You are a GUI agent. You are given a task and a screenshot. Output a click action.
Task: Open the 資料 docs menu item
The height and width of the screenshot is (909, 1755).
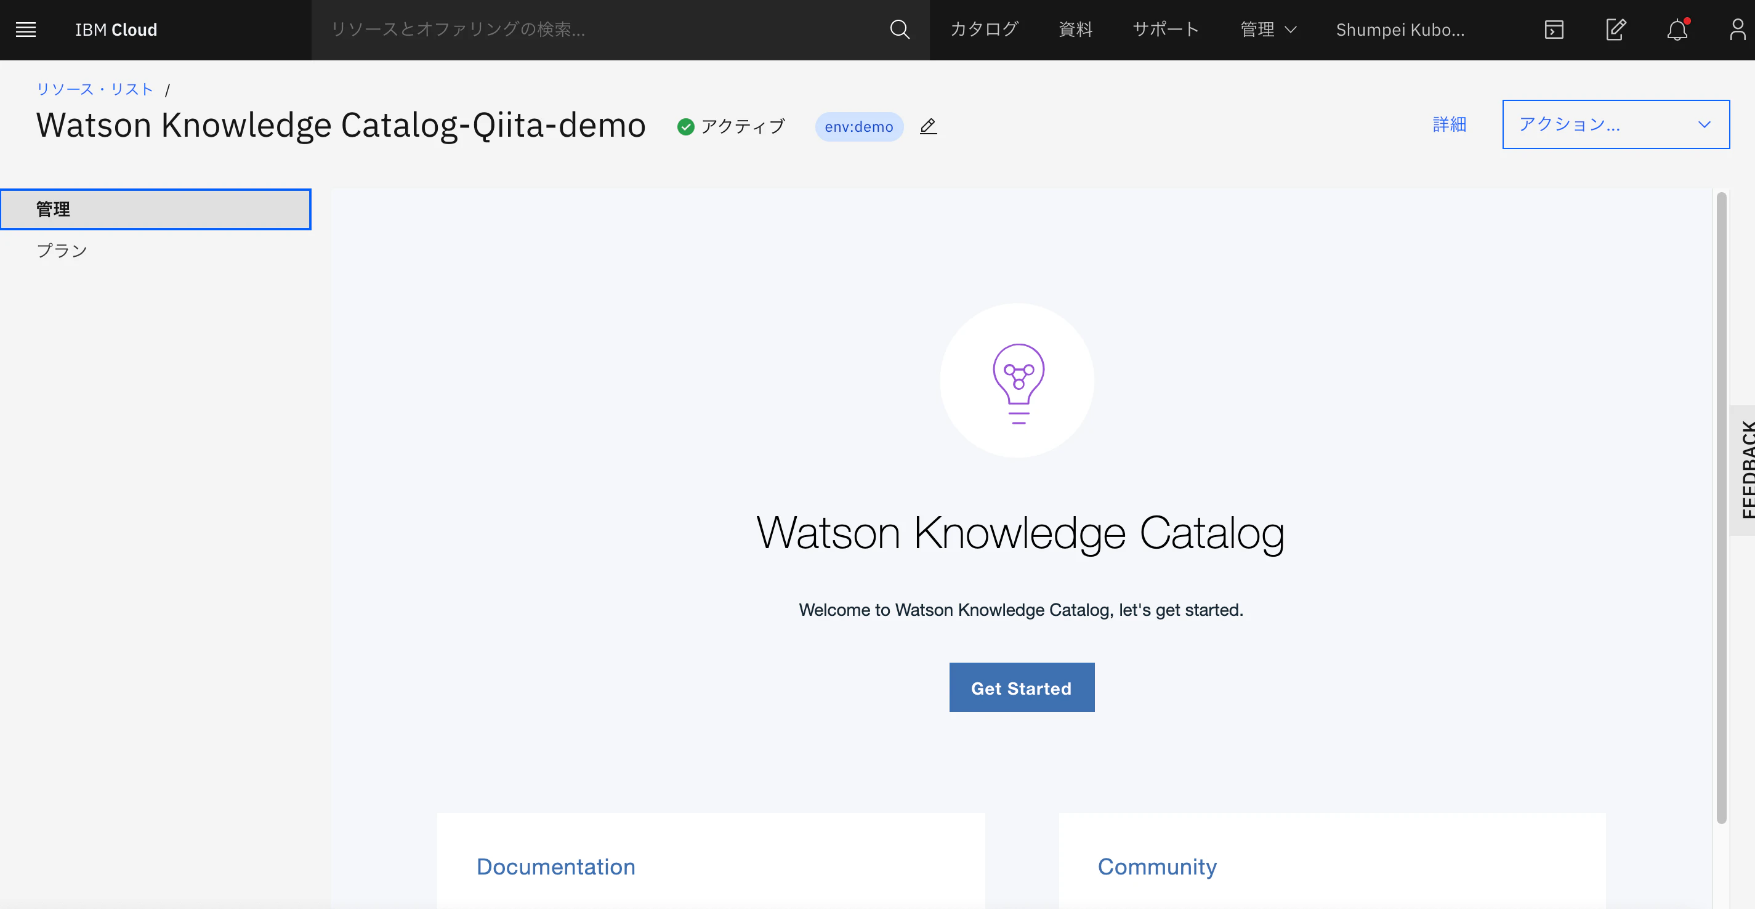click(x=1076, y=30)
